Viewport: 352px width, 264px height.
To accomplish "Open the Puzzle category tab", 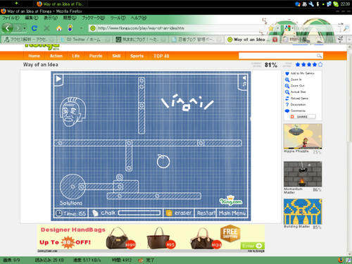I will pyautogui.click(x=96, y=56).
